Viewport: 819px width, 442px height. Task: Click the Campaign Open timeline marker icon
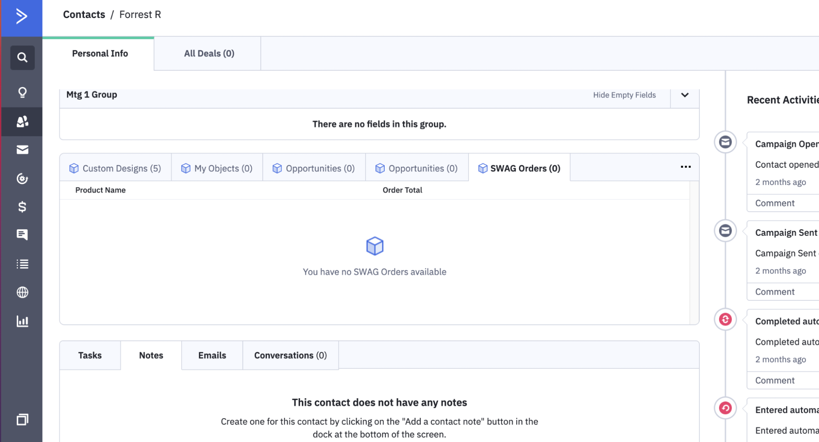click(x=725, y=142)
